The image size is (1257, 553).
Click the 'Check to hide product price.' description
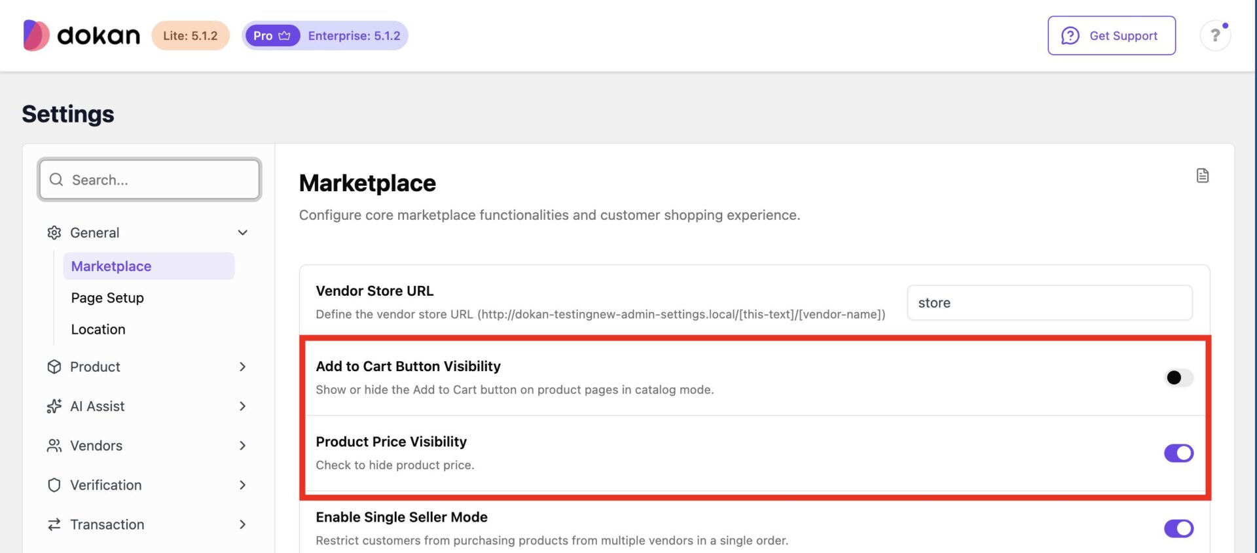395,465
